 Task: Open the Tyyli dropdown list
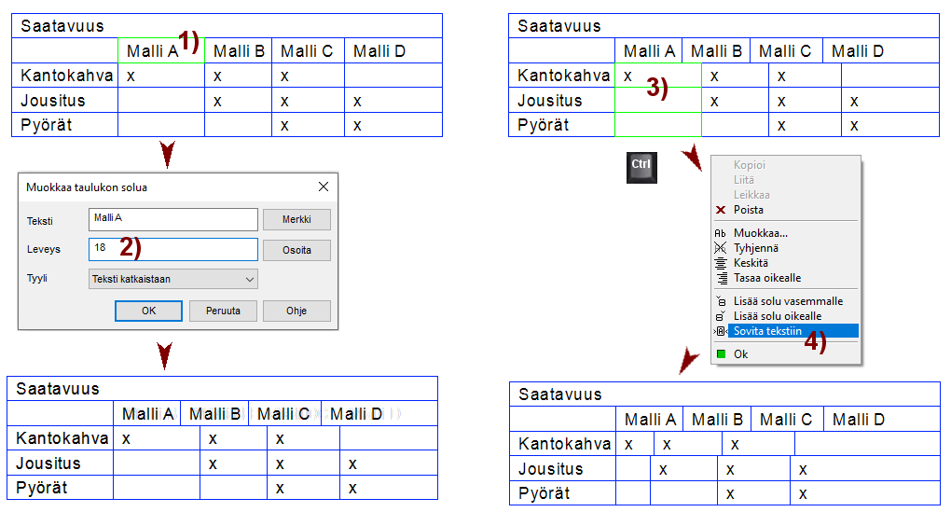coord(173,279)
